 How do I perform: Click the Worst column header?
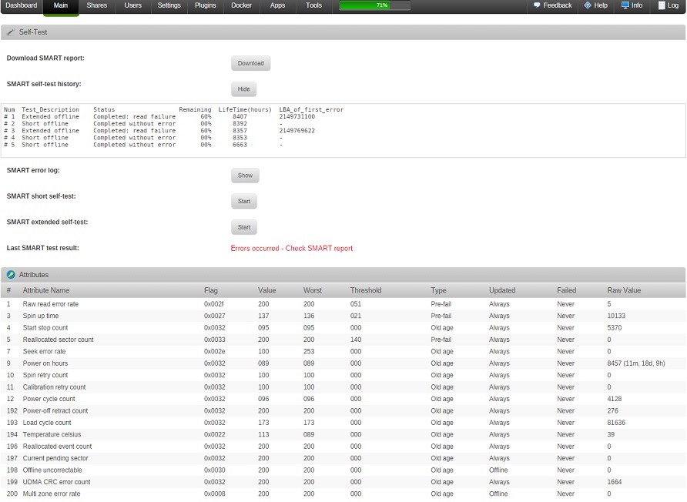(313, 290)
